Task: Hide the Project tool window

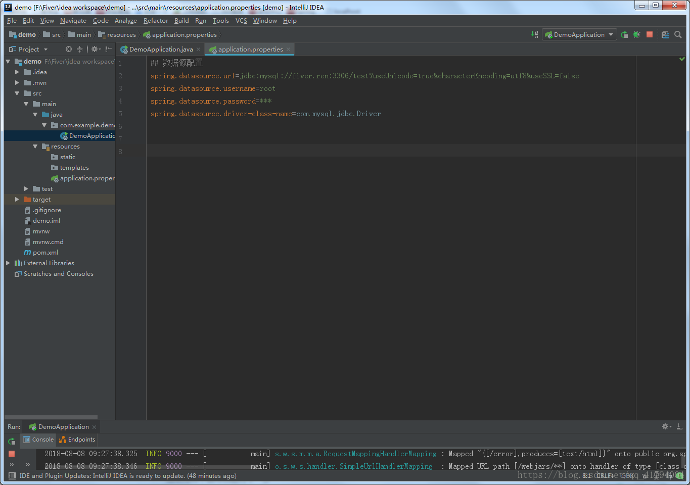Action: (107, 49)
